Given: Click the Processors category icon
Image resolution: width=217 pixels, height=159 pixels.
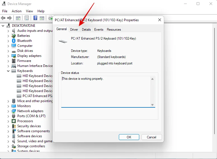Looking at the screenshot, I should point(13,121).
